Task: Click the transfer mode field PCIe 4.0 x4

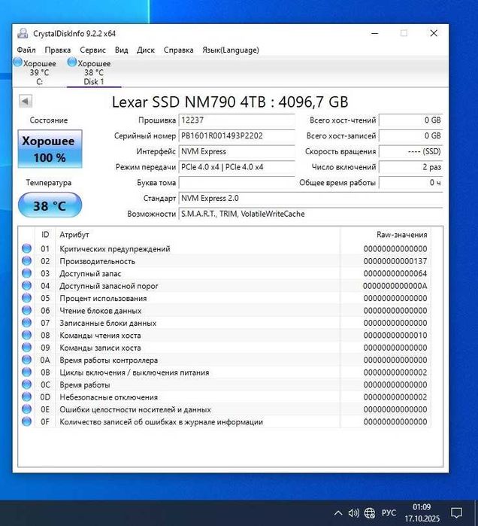Action: click(237, 167)
